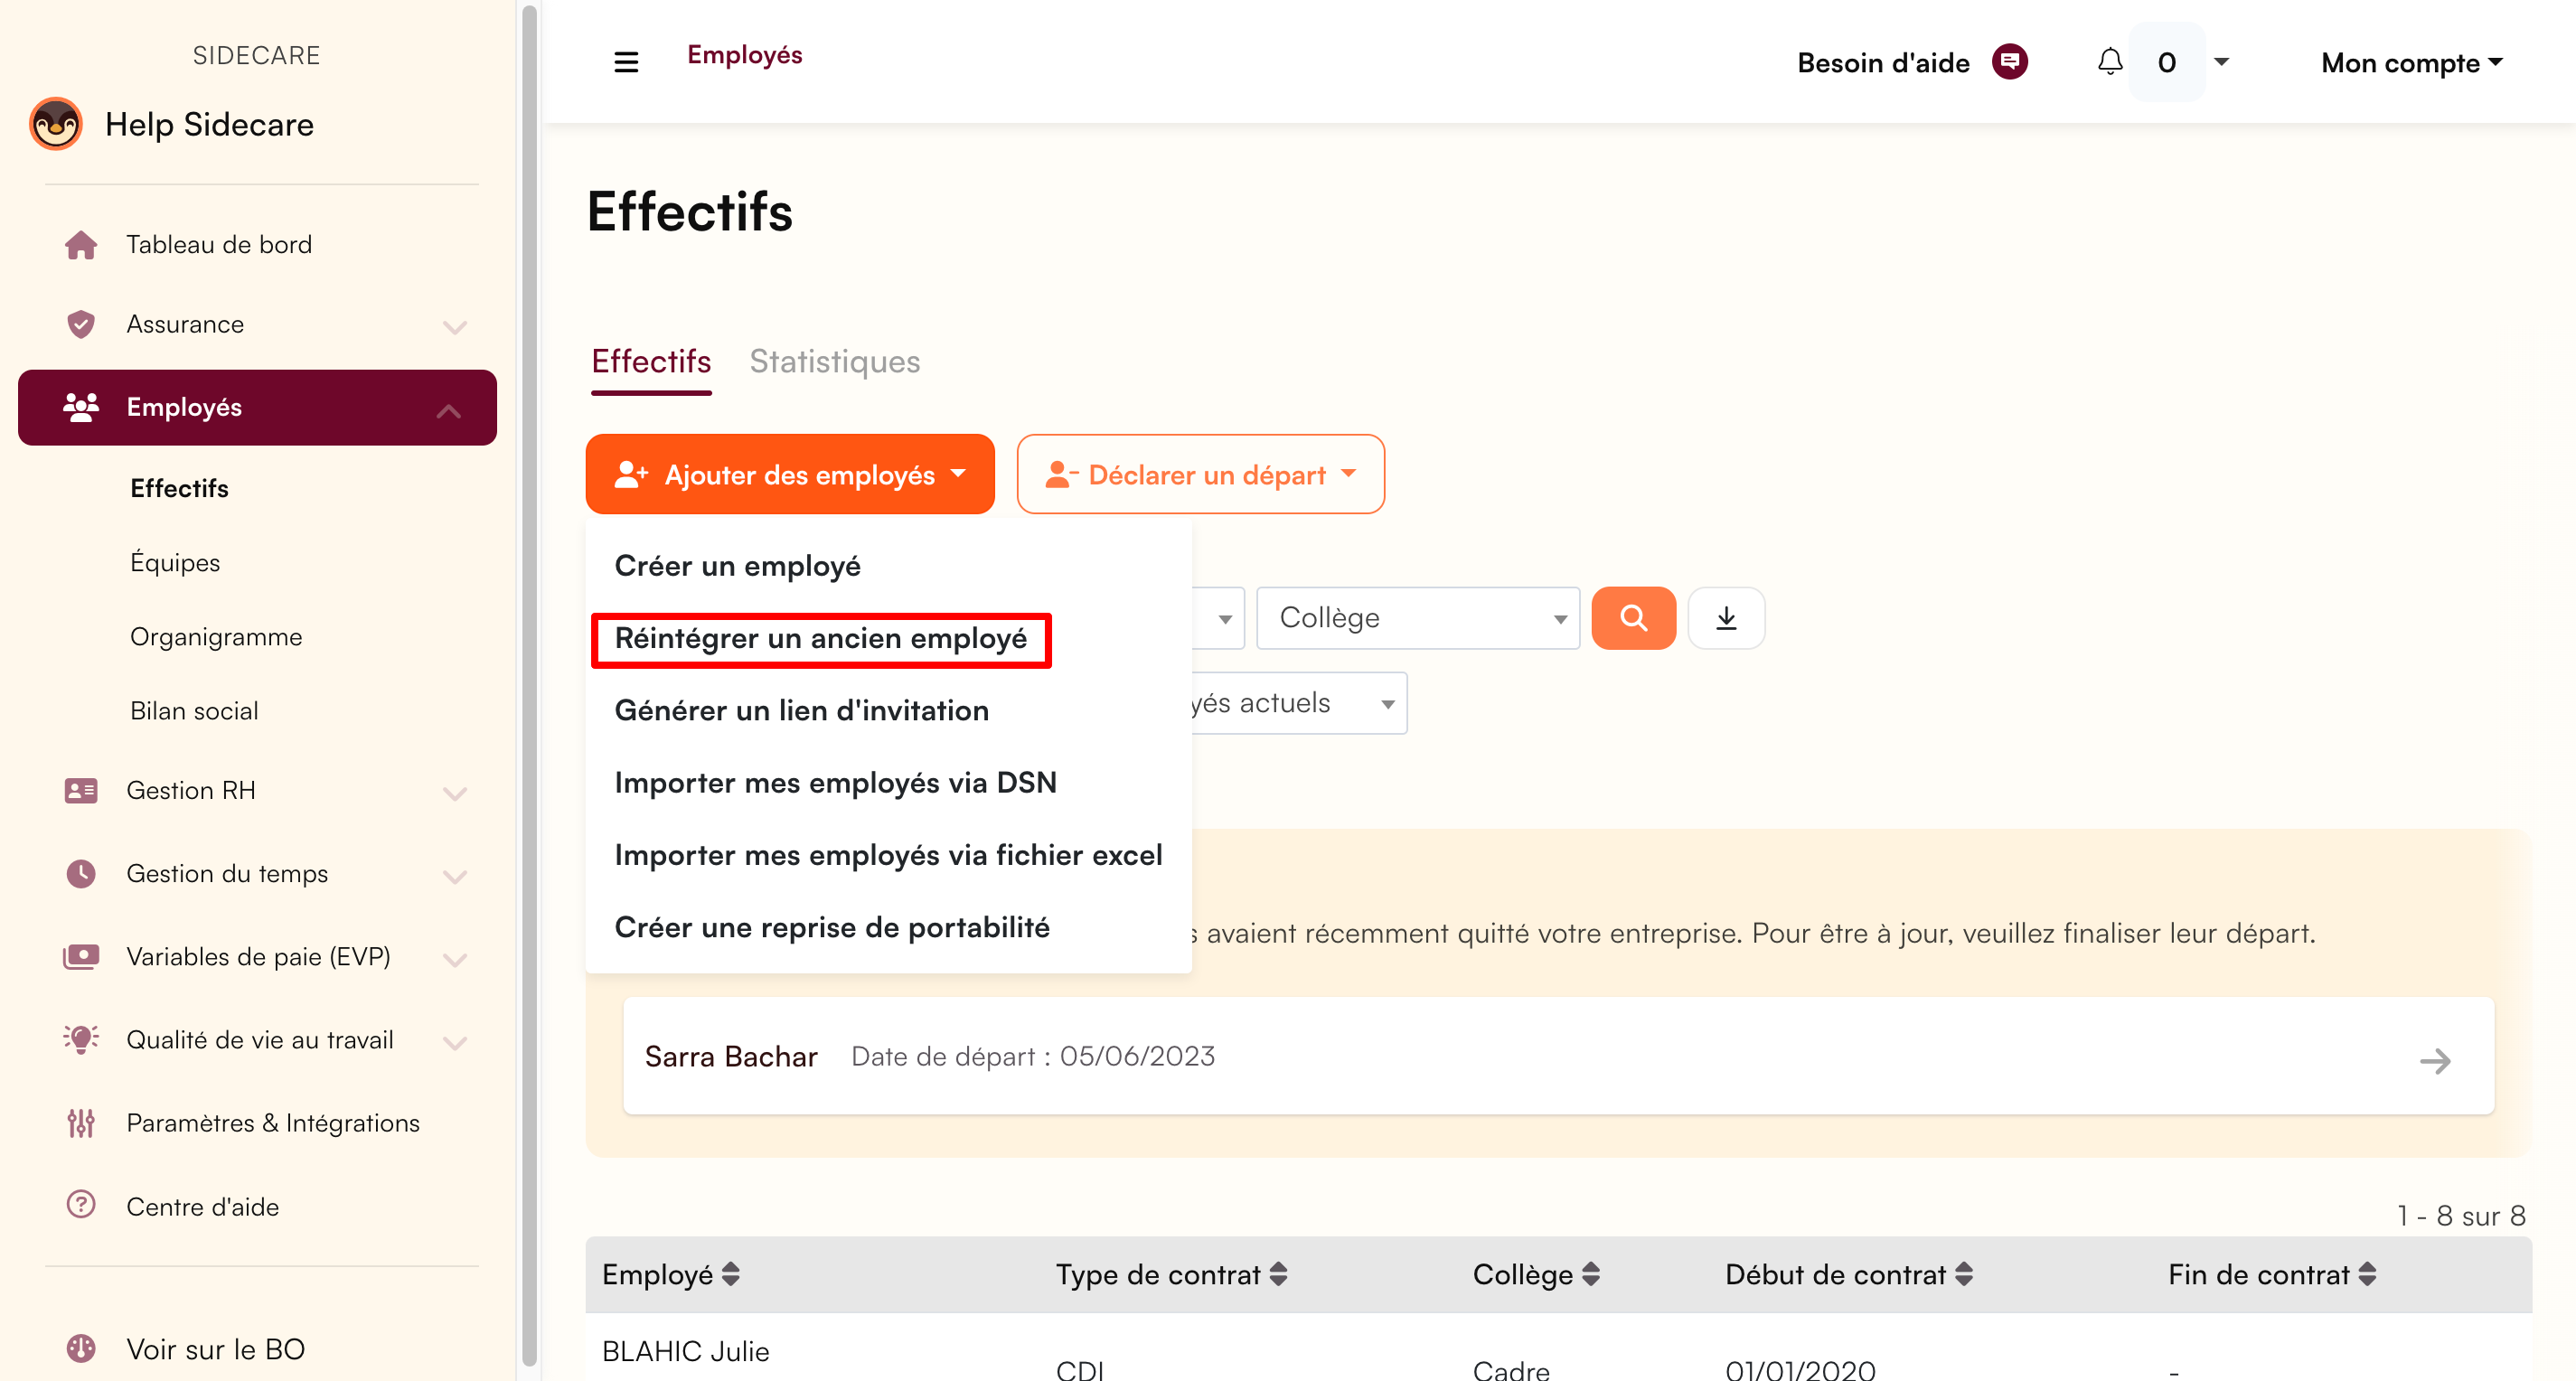
Task: Click the Variables de paie money icon
Action: click(x=81, y=956)
